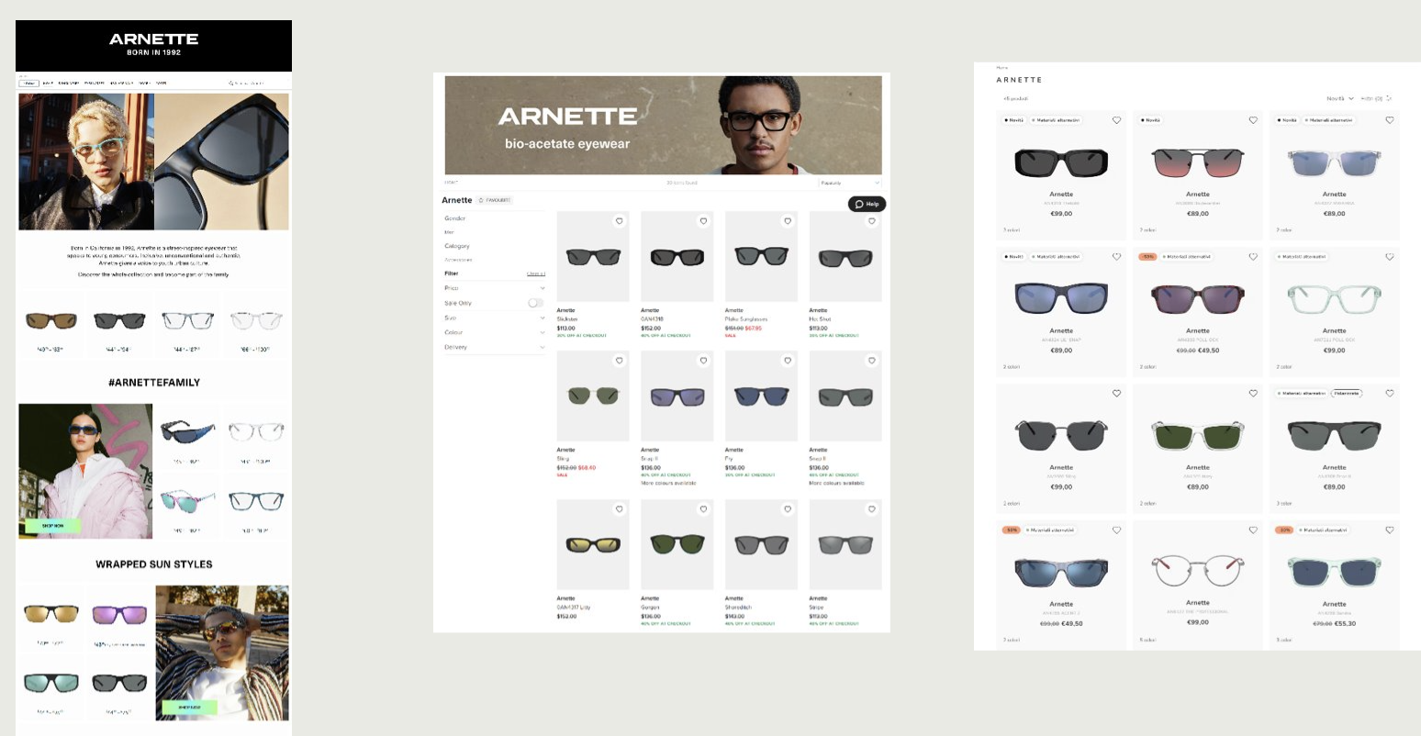
Task: Open the Novità sort dropdown
Action: click(x=1339, y=98)
